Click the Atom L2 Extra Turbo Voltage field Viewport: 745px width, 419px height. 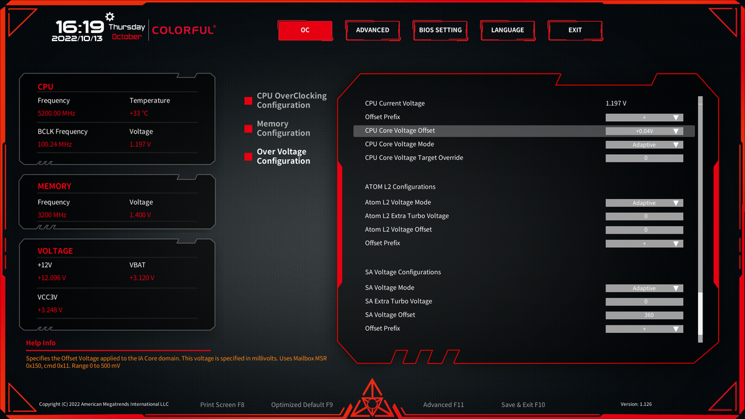pyautogui.click(x=644, y=217)
